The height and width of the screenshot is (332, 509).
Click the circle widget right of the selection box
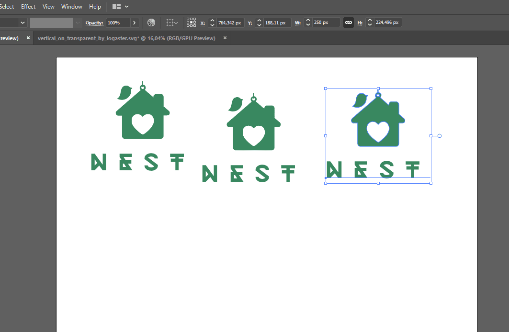pyautogui.click(x=440, y=136)
